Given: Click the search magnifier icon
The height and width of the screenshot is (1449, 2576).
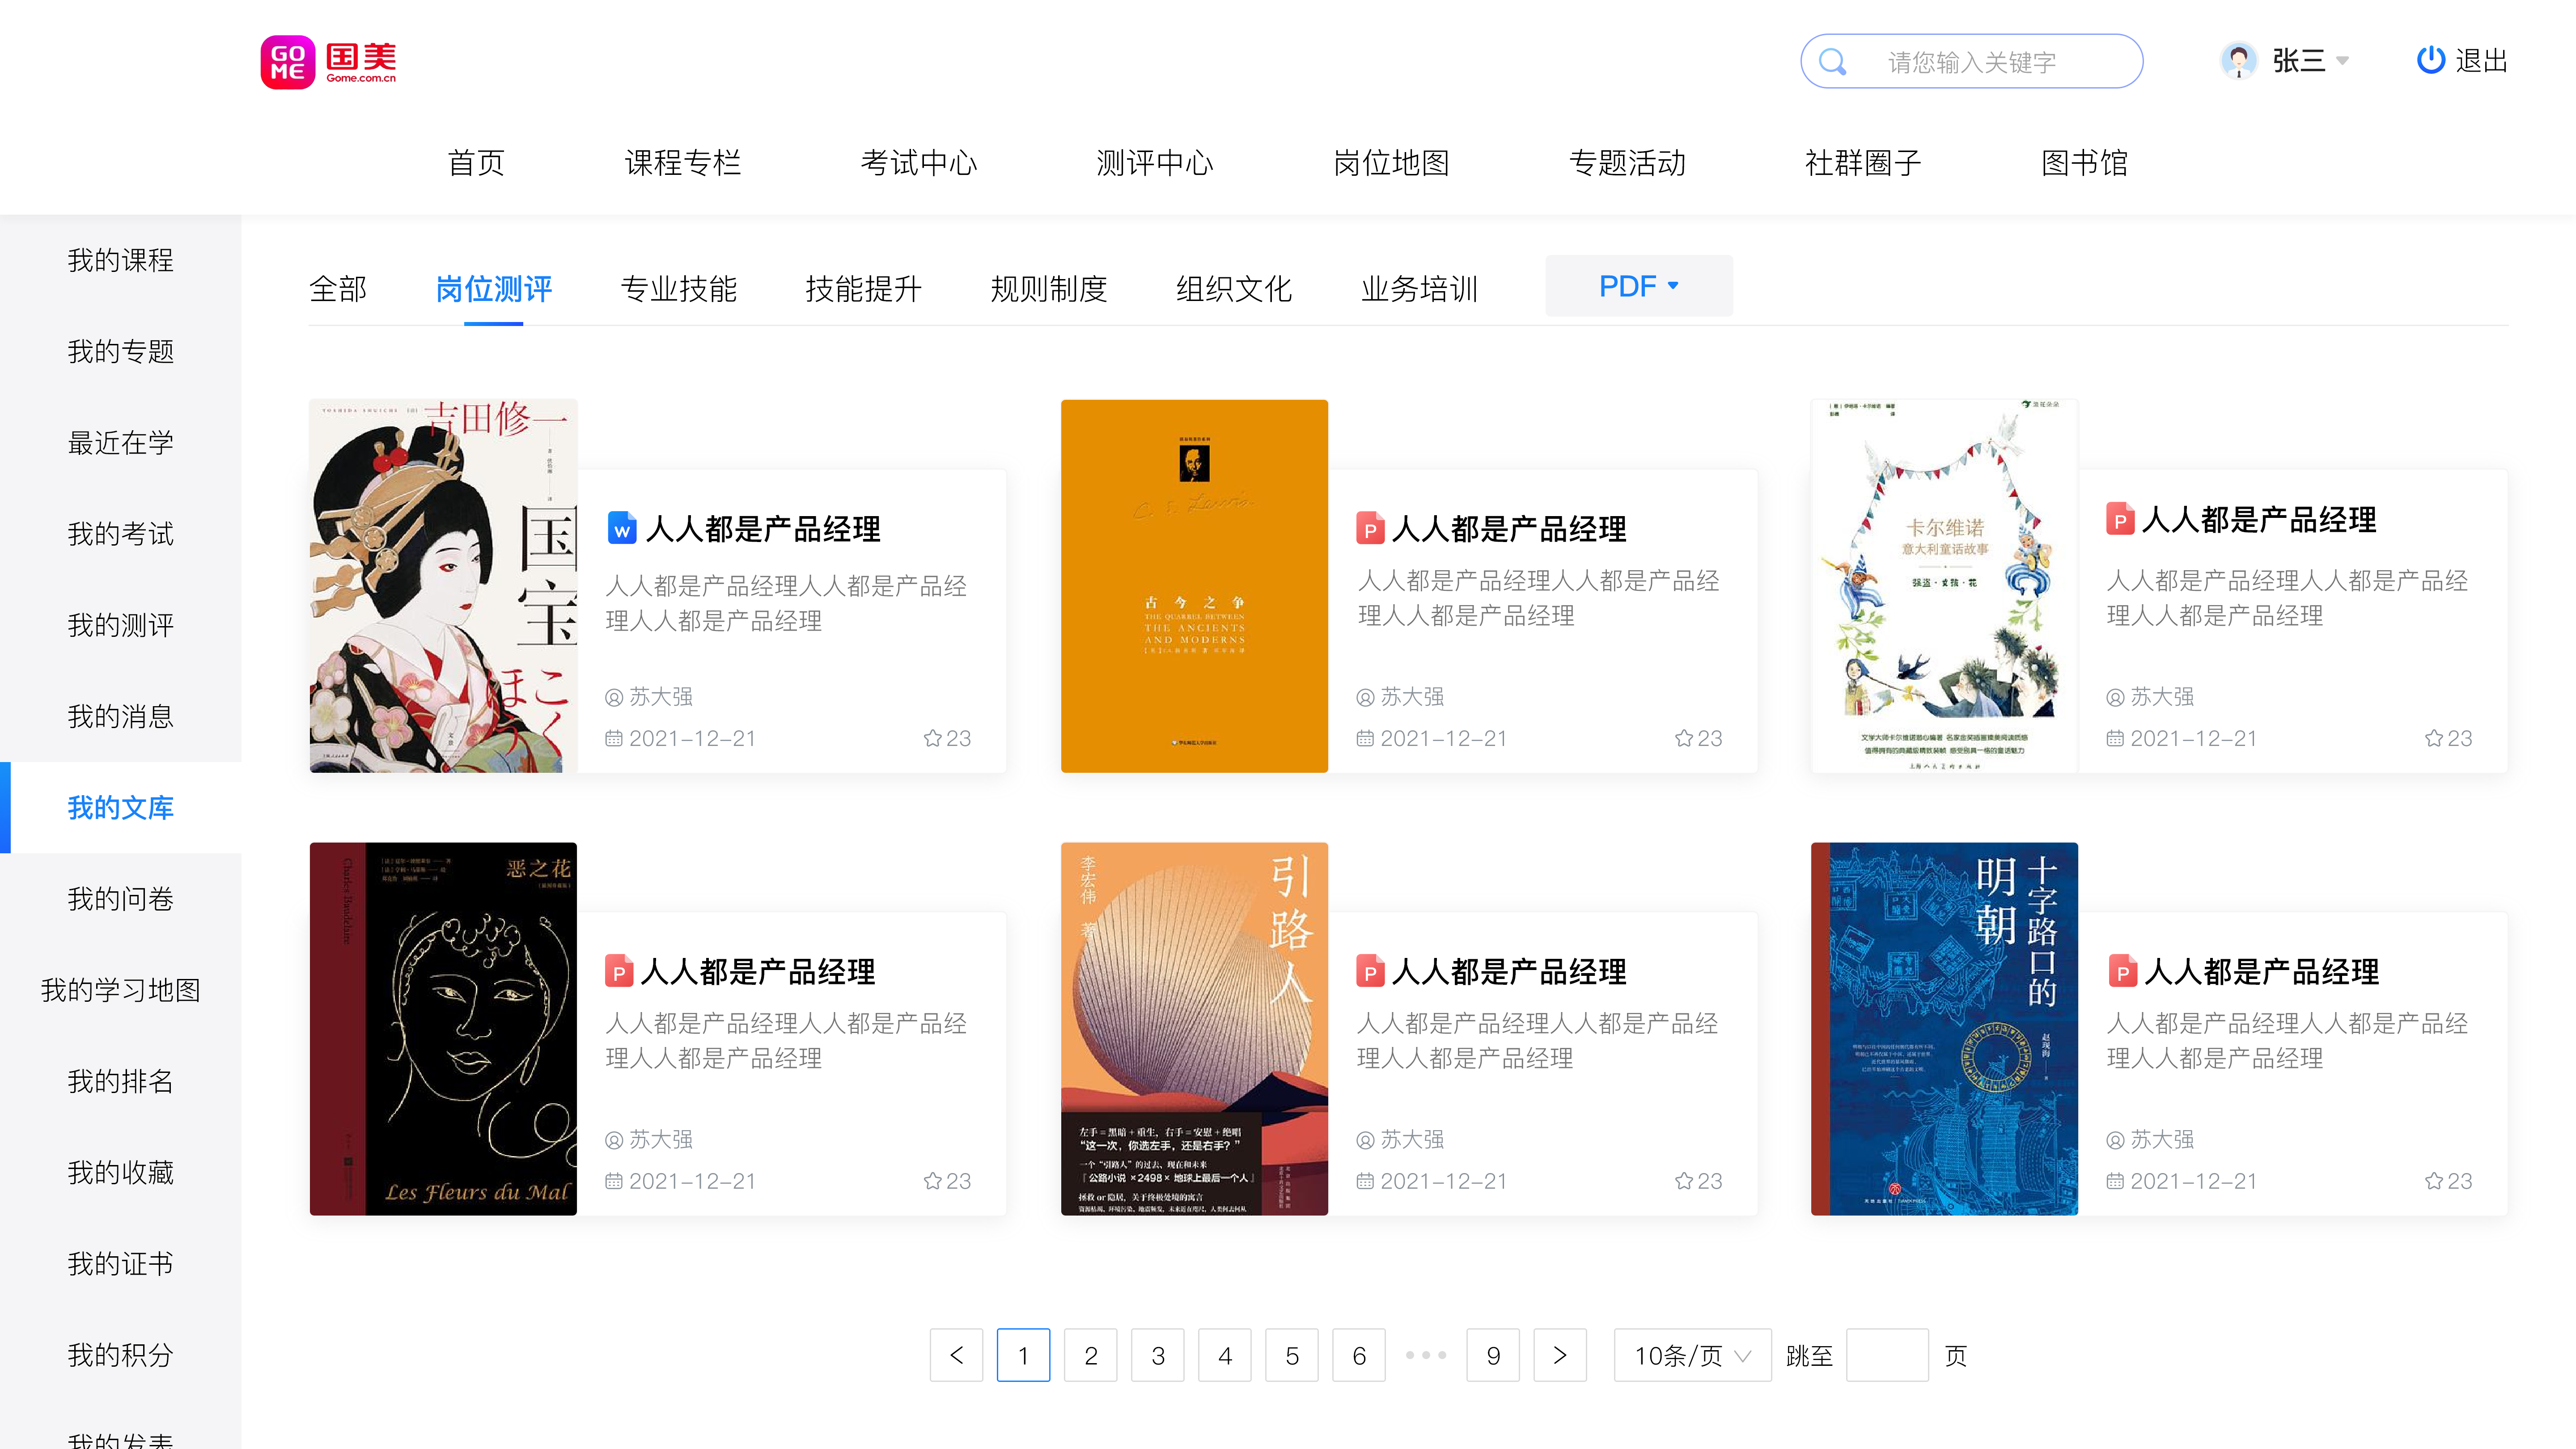Looking at the screenshot, I should click(1832, 62).
